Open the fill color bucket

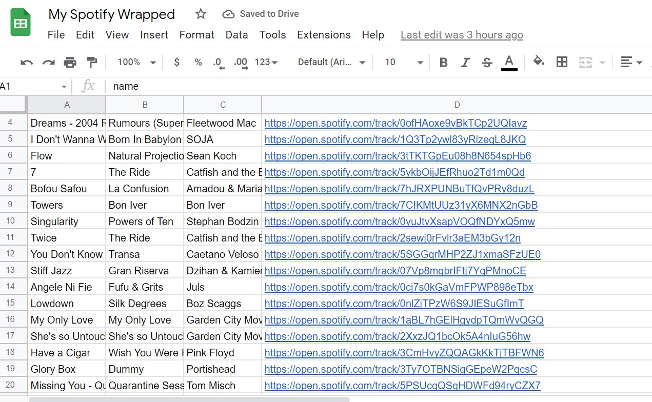[539, 62]
